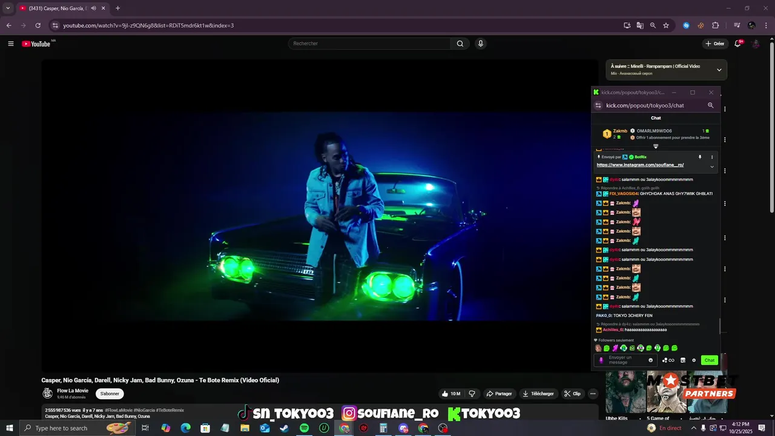Open the cookie extension icon
The width and height of the screenshot is (775, 436).
click(x=701, y=25)
